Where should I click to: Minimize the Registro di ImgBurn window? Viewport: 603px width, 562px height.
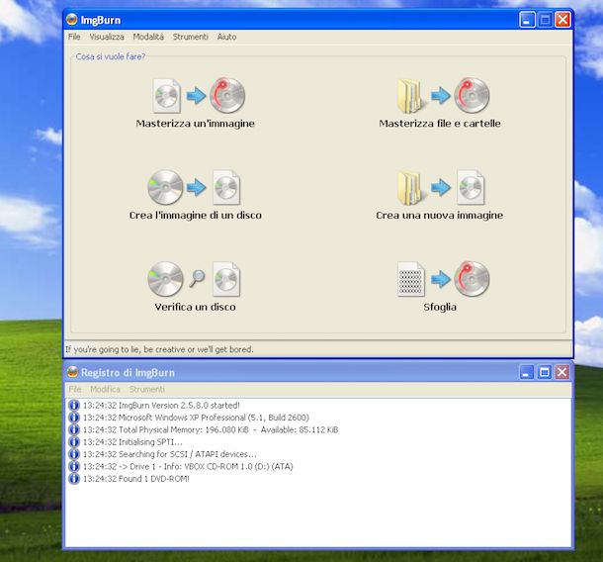(x=526, y=372)
